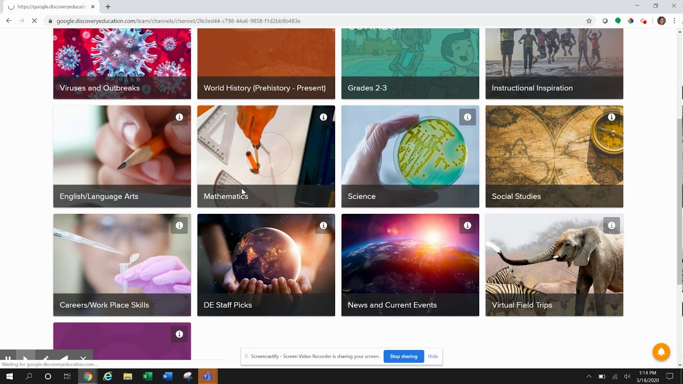Click info icon on Social Studies tile
This screenshot has height=384, width=683.
(611, 117)
